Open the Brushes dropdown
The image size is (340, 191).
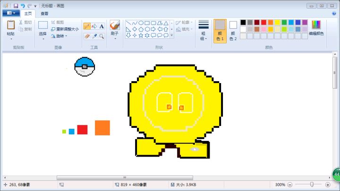click(x=115, y=31)
